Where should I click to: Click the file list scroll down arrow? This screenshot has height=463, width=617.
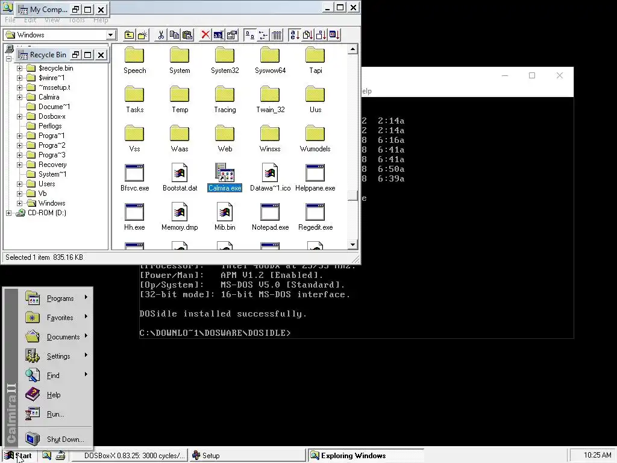click(x=352, y=245)
